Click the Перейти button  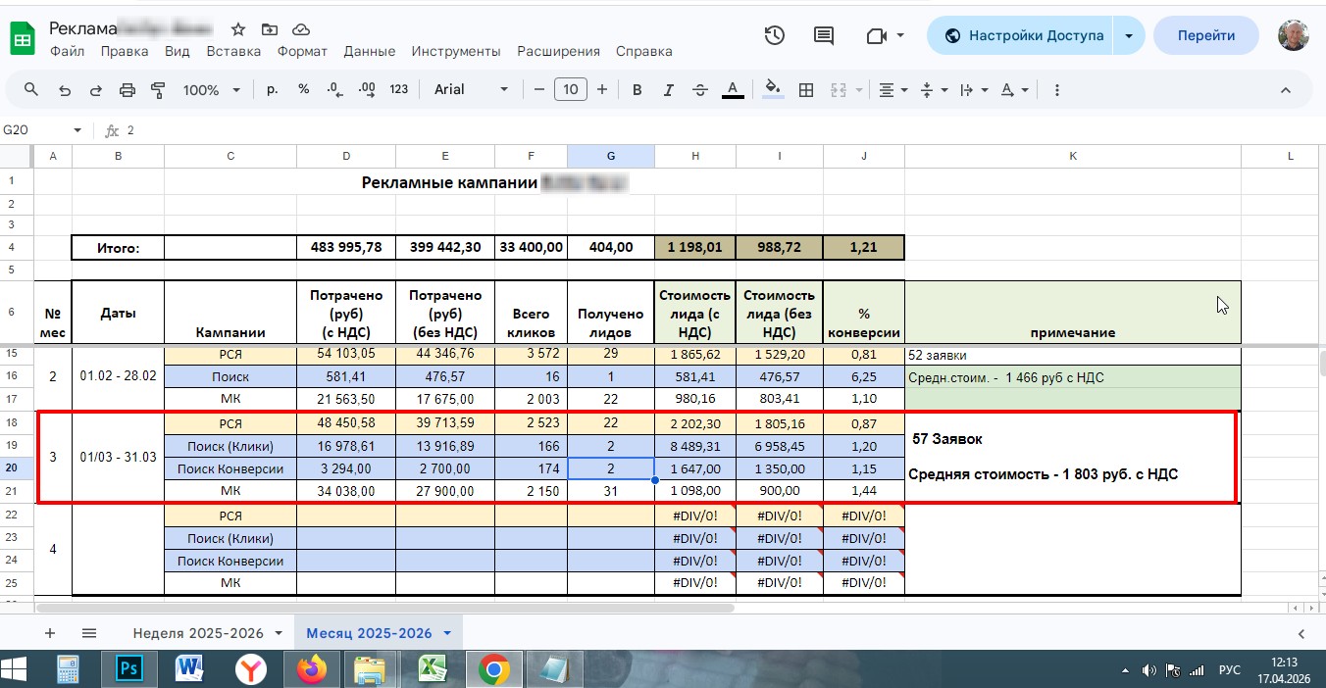tap(1205, 36)
